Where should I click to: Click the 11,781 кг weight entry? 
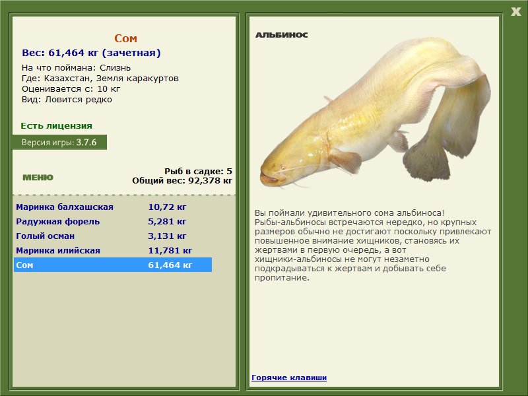point(170,250)
